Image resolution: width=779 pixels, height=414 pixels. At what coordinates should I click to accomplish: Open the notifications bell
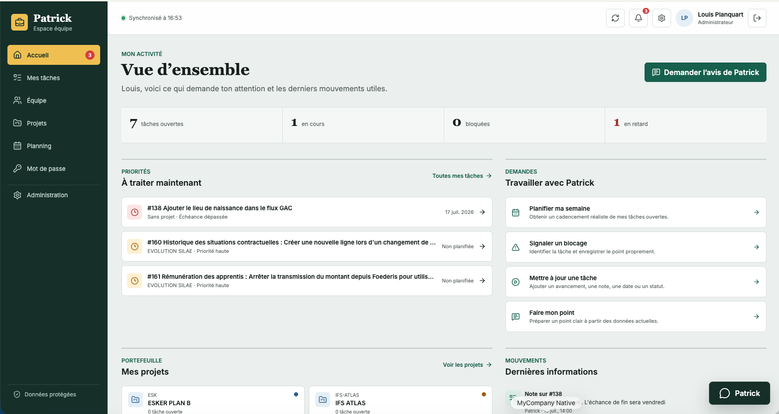click(639, 18)
